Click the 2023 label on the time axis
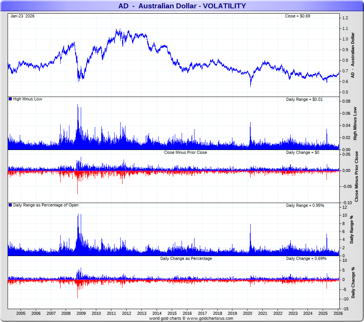The height and width of the screenshot is (322, 364). 293,313
